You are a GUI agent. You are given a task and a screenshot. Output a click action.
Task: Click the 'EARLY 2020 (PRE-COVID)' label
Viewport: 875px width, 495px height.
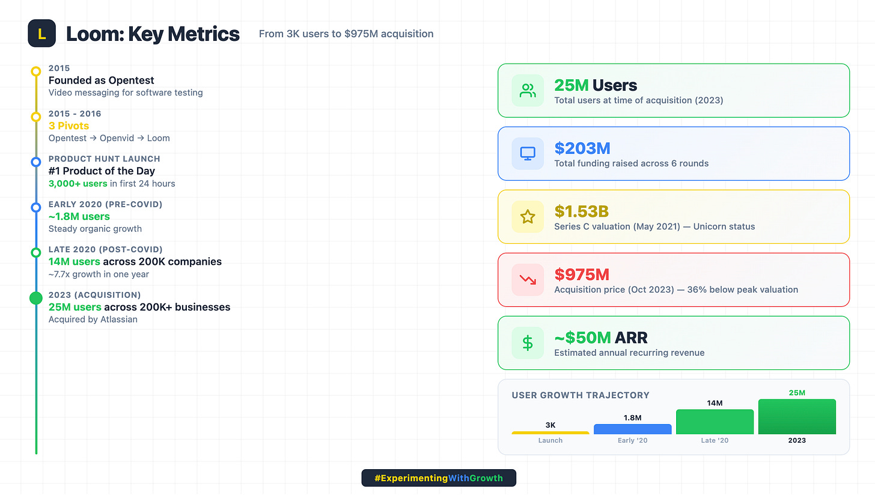(x=106, y=204)
